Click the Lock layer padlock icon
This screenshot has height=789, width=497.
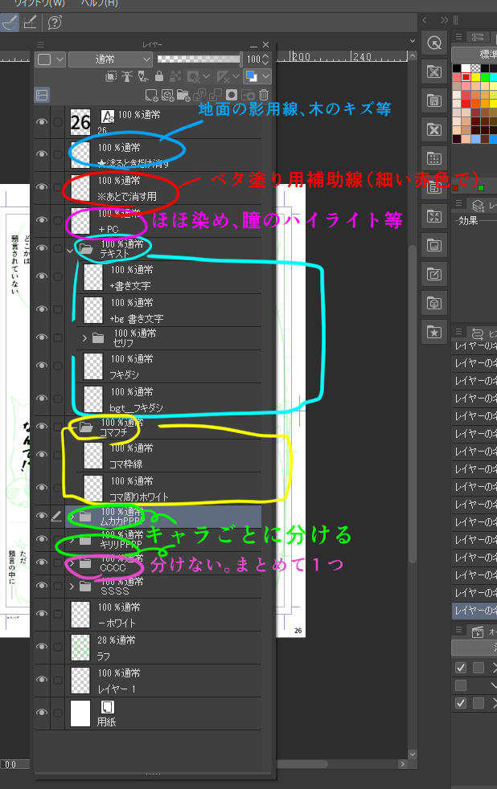(159, 77)
